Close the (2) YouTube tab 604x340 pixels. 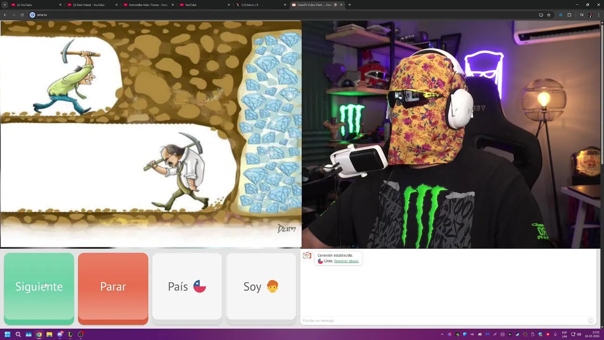[x=60, y=5]
